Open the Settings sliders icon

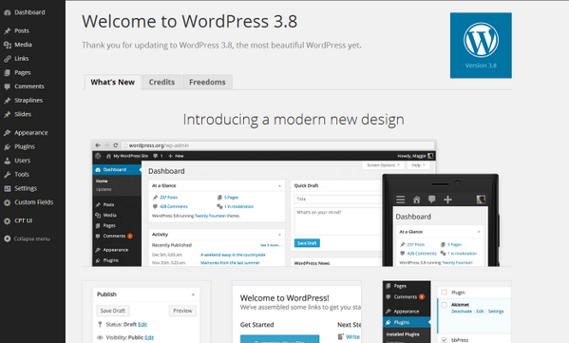tap(7, 188)
